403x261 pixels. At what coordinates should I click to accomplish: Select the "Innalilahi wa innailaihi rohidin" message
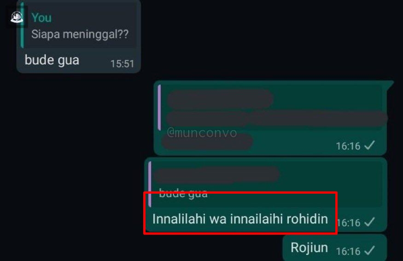(240, 219)
